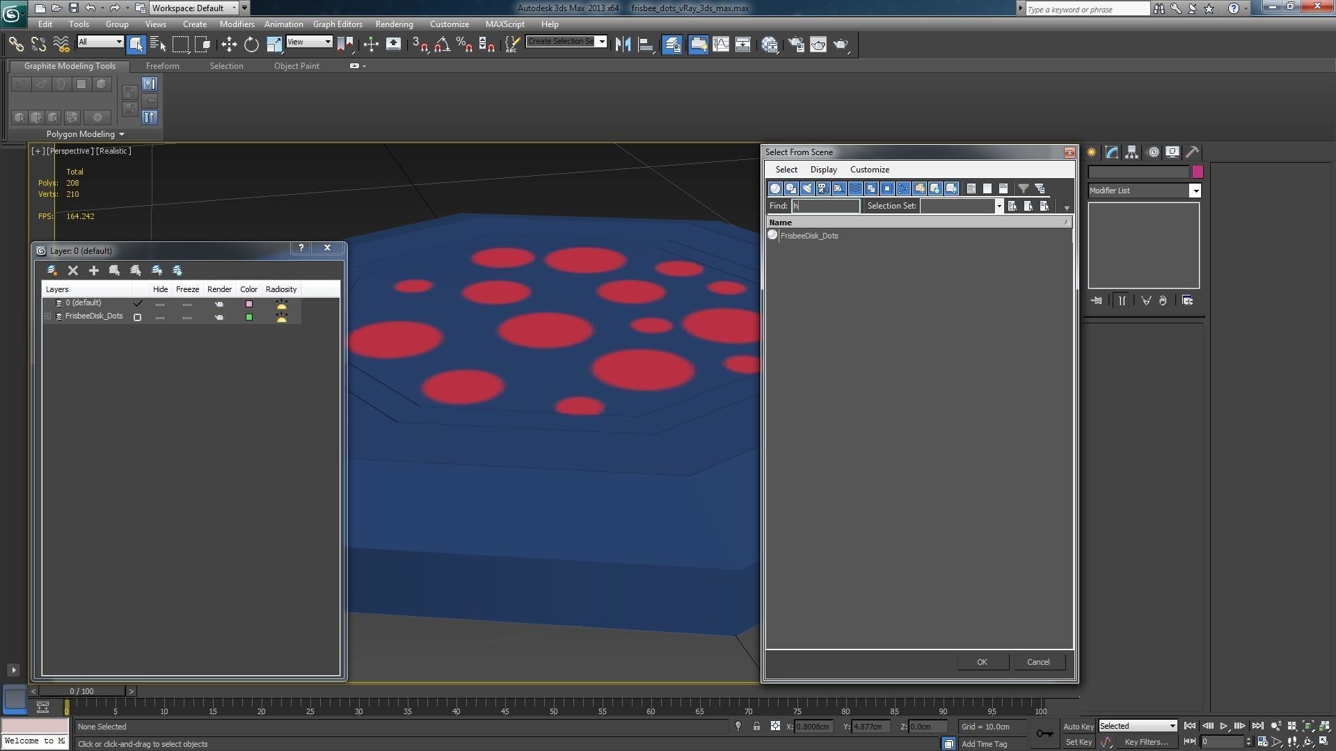The width and height of the screenshot is (1336, 751).
Task: Open the Curve Editor from the toolbar
Action: pyautogui.click(x=721, y=45)
